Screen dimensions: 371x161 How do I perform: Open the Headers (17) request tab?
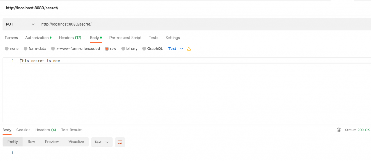tap(70, 38)
